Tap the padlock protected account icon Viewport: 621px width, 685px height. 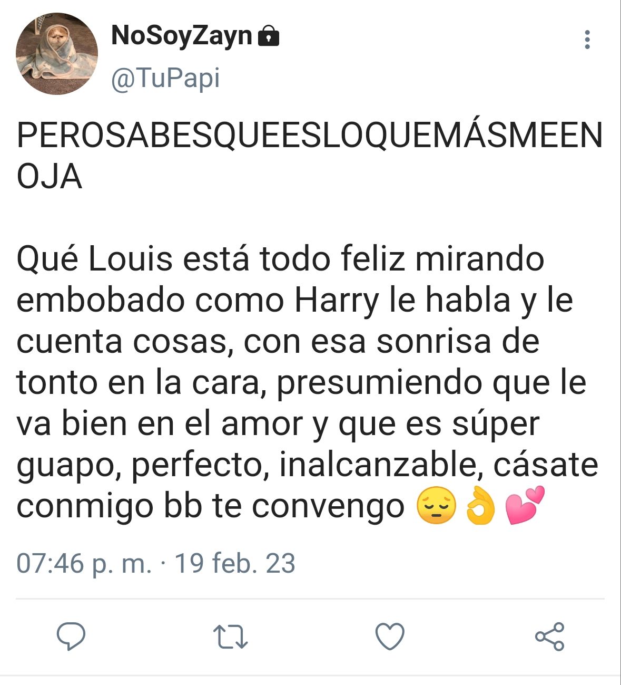[x=268, y=36]
